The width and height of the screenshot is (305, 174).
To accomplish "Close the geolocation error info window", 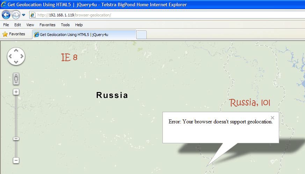I will click(273, 118).
